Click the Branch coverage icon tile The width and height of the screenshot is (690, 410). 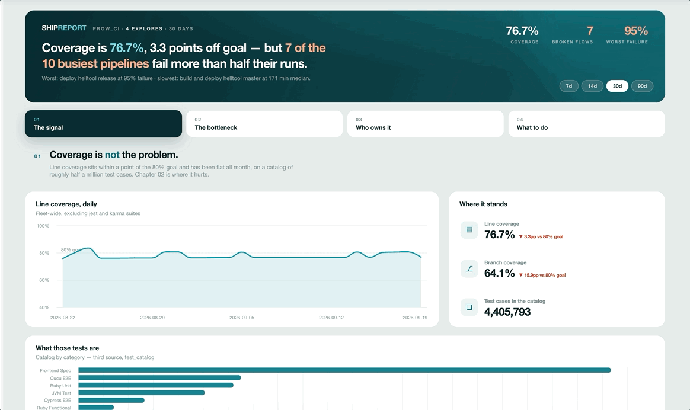pyautogui.click(x=469, y=268)
